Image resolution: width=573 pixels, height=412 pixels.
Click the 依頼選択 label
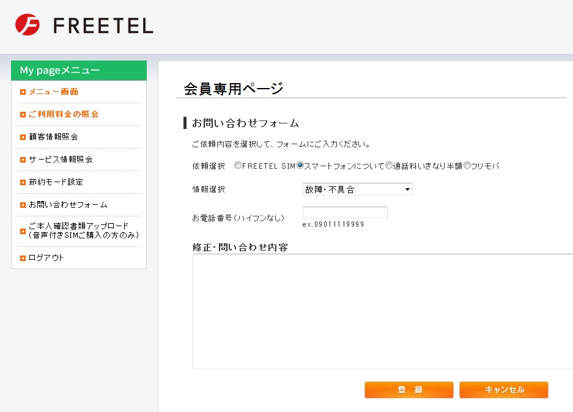pyautogui.click(x=209, y=166)
